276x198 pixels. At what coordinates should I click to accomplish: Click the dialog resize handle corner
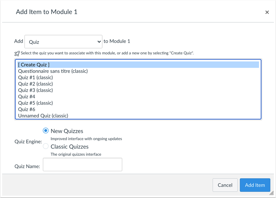pos(271,193)
